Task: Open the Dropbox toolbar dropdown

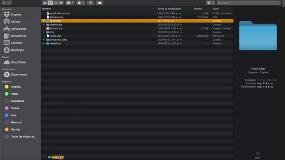Action: tap(211, 3)
